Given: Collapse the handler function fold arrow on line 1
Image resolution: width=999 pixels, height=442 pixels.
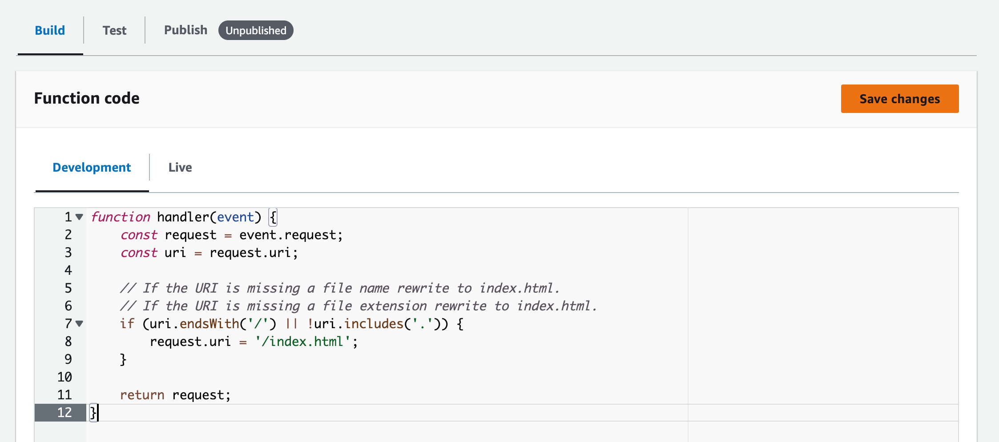Looking at the screenshot, I should [79, 217].
